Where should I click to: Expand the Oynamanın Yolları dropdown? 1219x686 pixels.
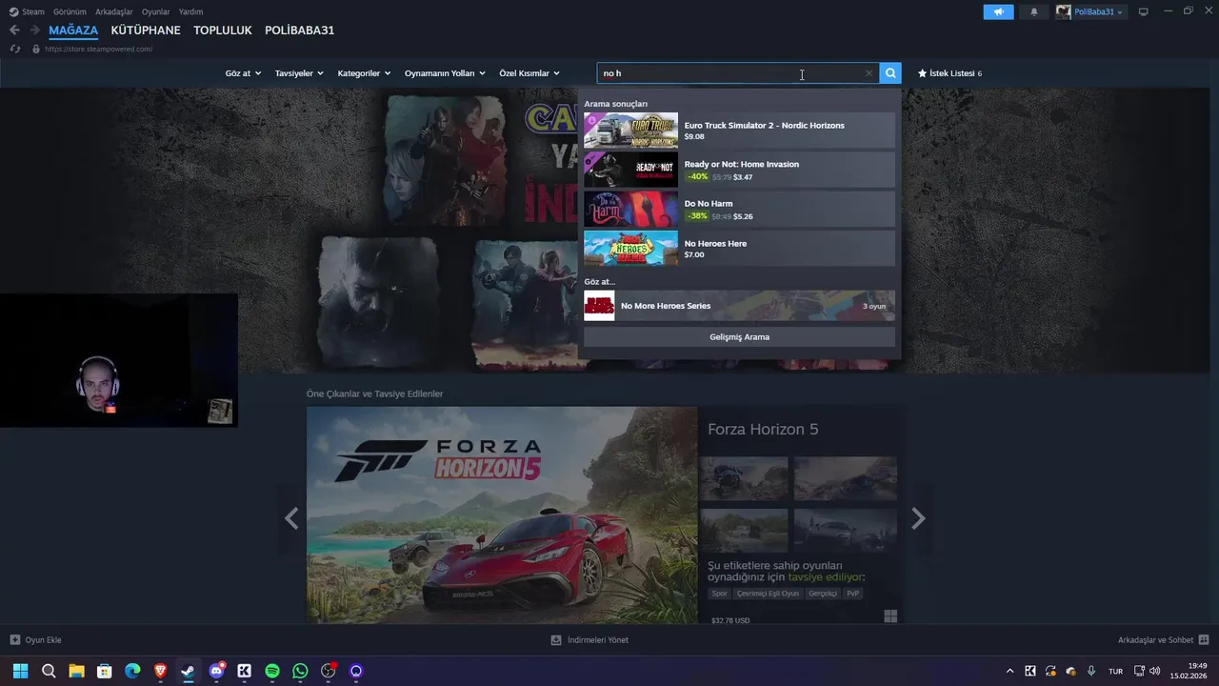[445, 73]
